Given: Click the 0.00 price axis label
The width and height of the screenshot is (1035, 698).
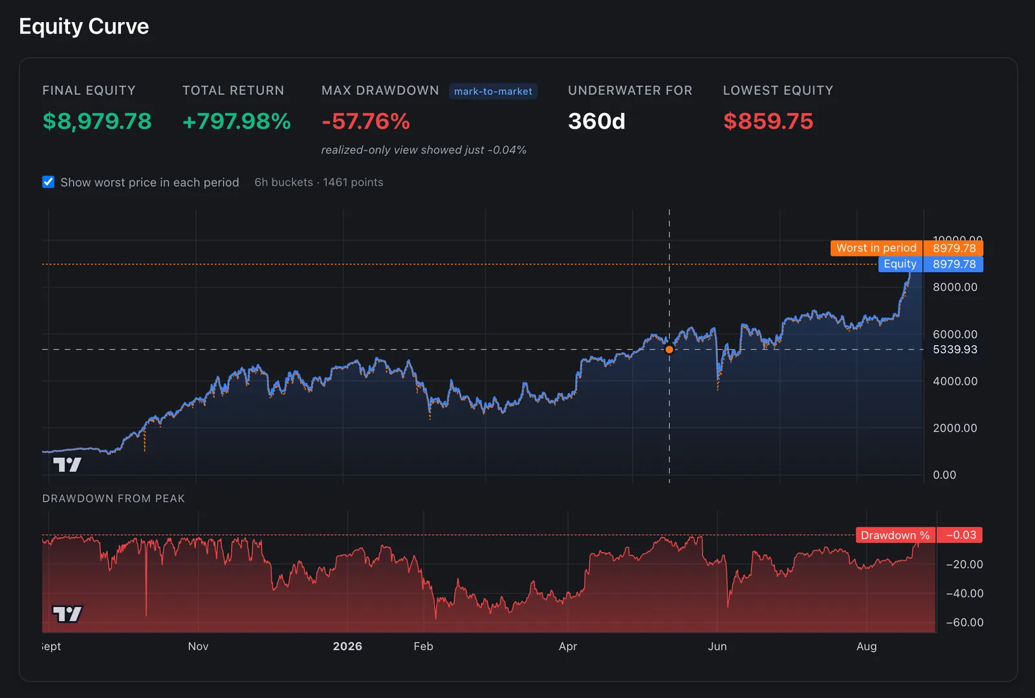Looking at the screenshot, I should click(x=944, y=475).
